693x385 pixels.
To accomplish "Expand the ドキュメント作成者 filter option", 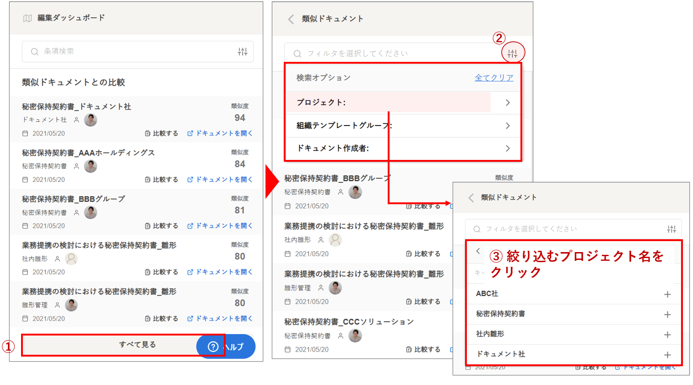I will pos(507,148).
